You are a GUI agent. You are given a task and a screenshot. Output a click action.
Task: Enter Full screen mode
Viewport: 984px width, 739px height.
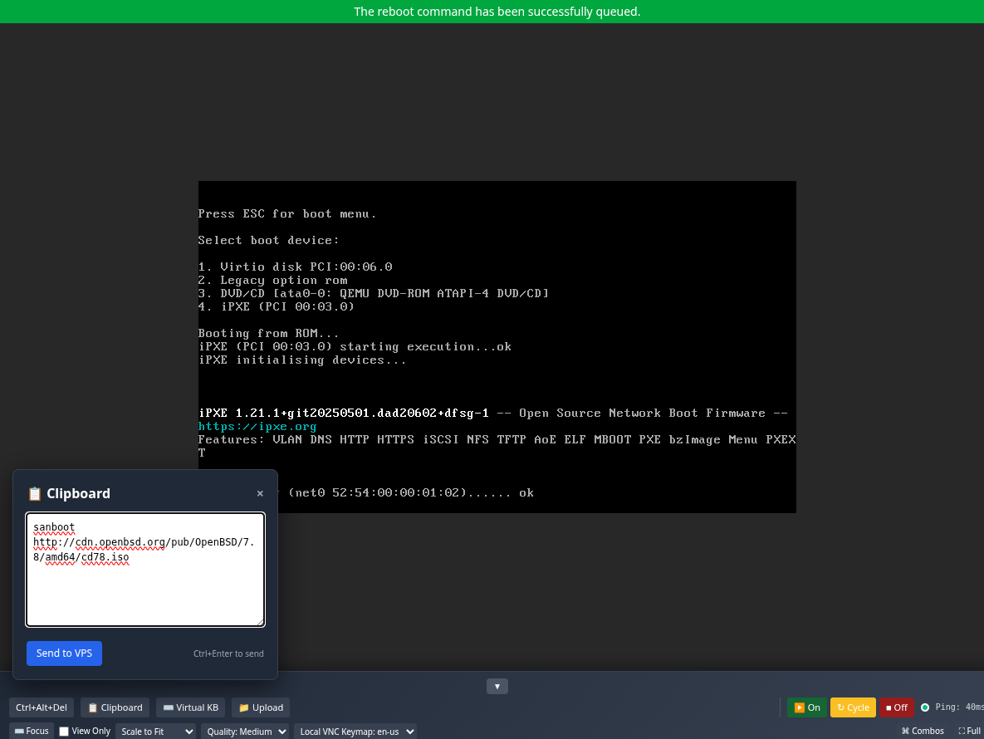coord(970,731)
